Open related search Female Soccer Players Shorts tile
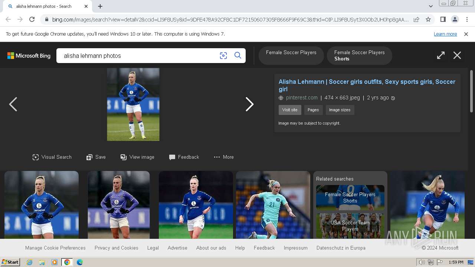Screen dimensions: 475x267 (x=350, y=198)
